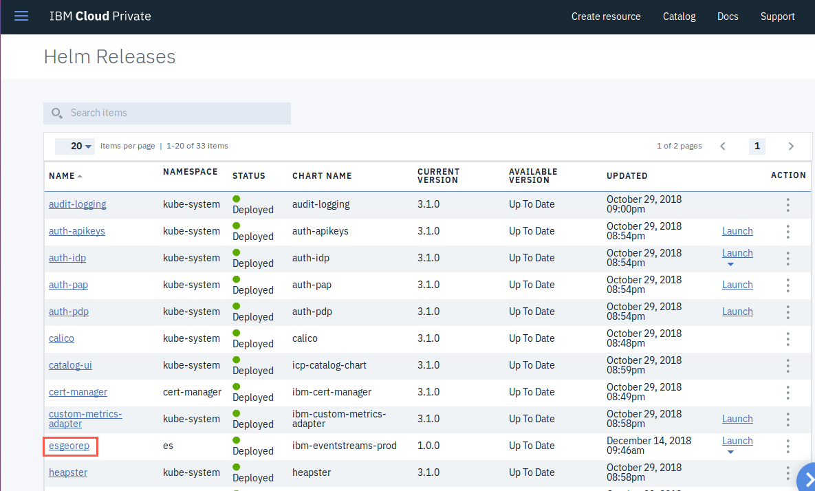The image size is (815, 491).
Task: Open action menu for calico row
Action: (788, 339)
